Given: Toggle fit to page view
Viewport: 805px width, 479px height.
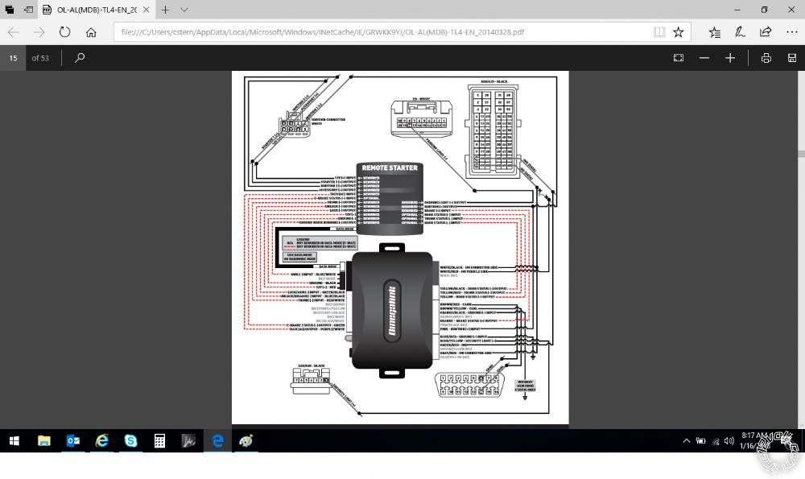Looking at the screenshot, I should [x=678, y=58].
